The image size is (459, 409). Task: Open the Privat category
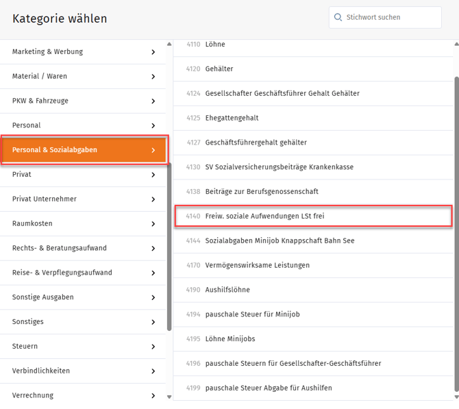[x=82, y=175]
